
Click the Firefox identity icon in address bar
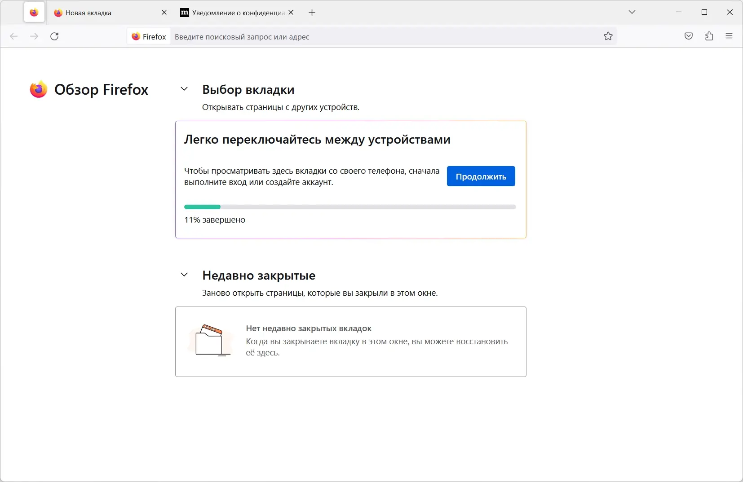coord(149,37)
